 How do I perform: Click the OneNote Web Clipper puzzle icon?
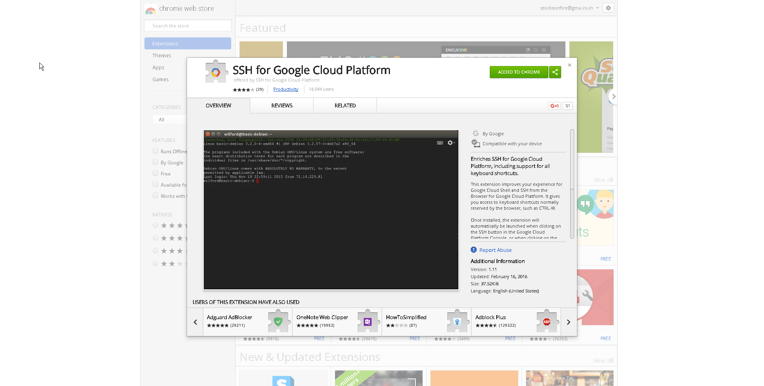coord(368,322)
